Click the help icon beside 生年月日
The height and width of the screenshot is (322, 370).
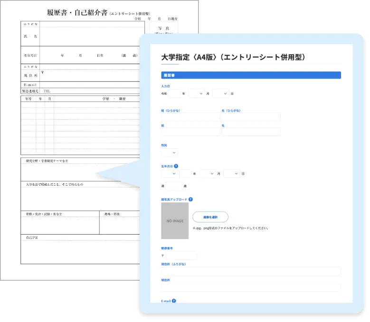coord(176,166)
